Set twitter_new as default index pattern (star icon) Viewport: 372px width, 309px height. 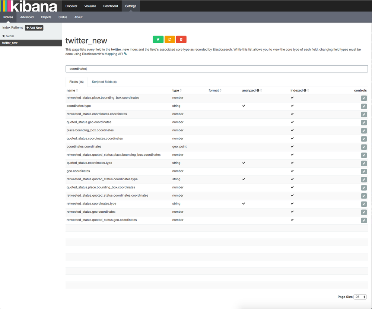(x=158, y=39)
